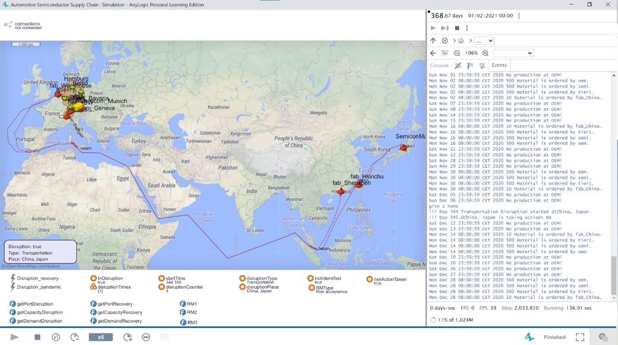Toggle the developer panel gear icon

603,337
